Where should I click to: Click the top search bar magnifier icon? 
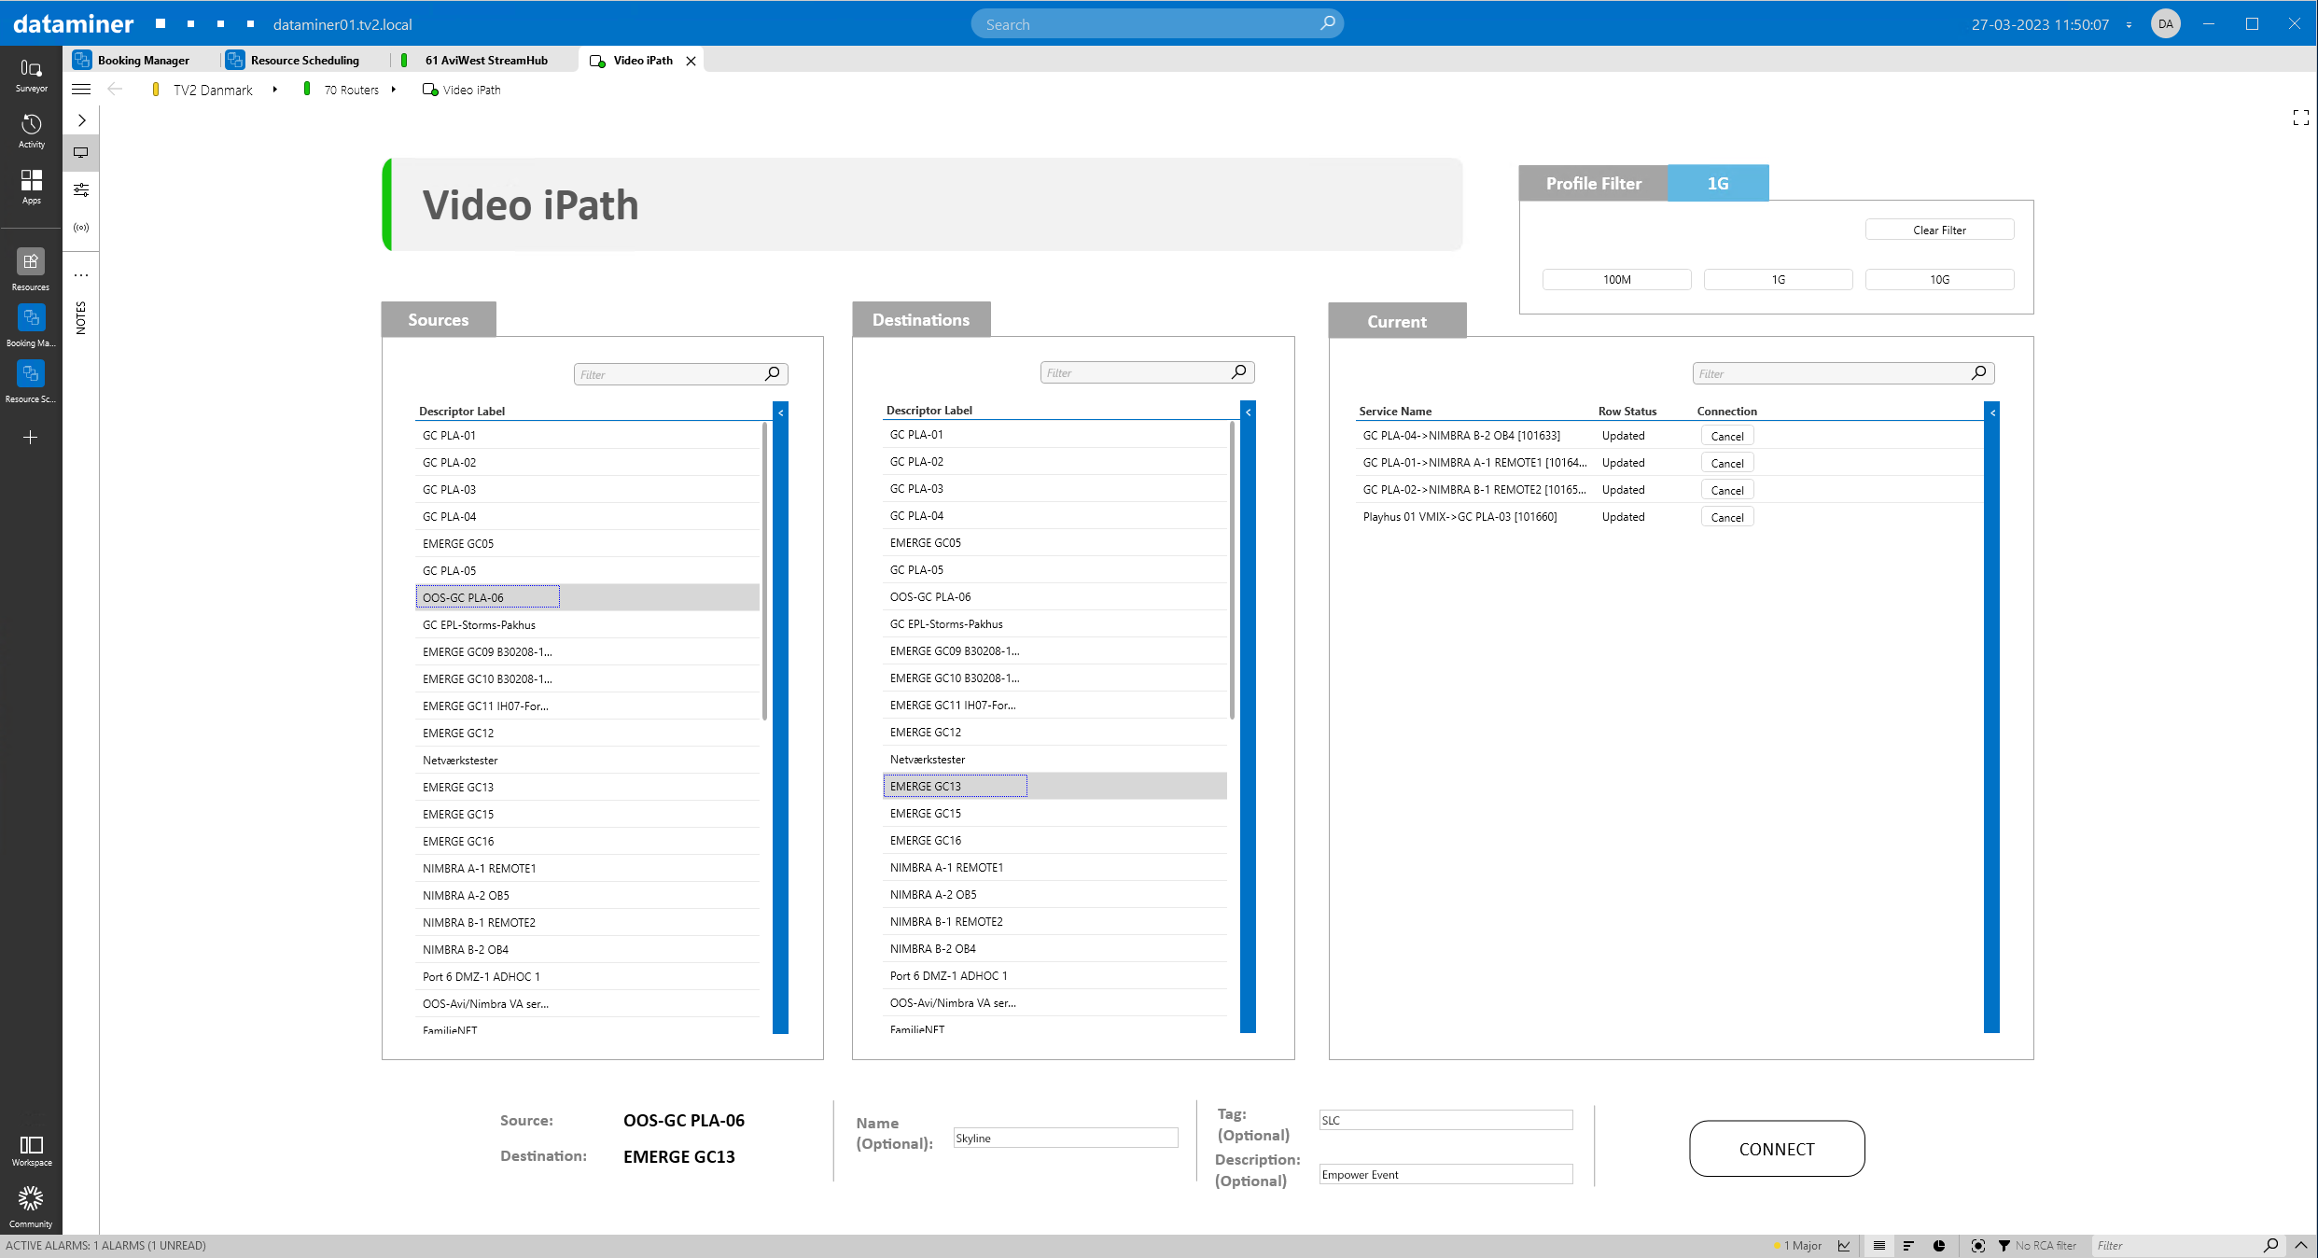[1327, 23]
